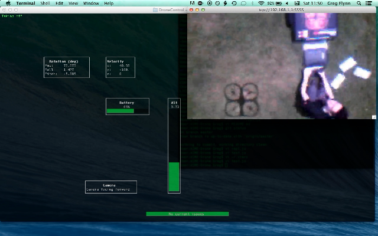Screen dimensions: 378x236
Task: Click the resize handle of video window
Action: click(x=374, y=117)
